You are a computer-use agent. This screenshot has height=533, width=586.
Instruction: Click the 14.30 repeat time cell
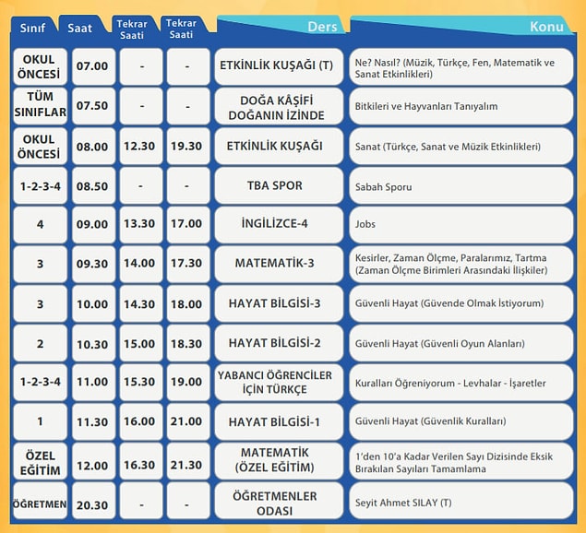pos(141,303)
